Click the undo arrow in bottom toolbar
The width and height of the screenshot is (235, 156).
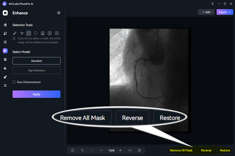click(82, 150)
